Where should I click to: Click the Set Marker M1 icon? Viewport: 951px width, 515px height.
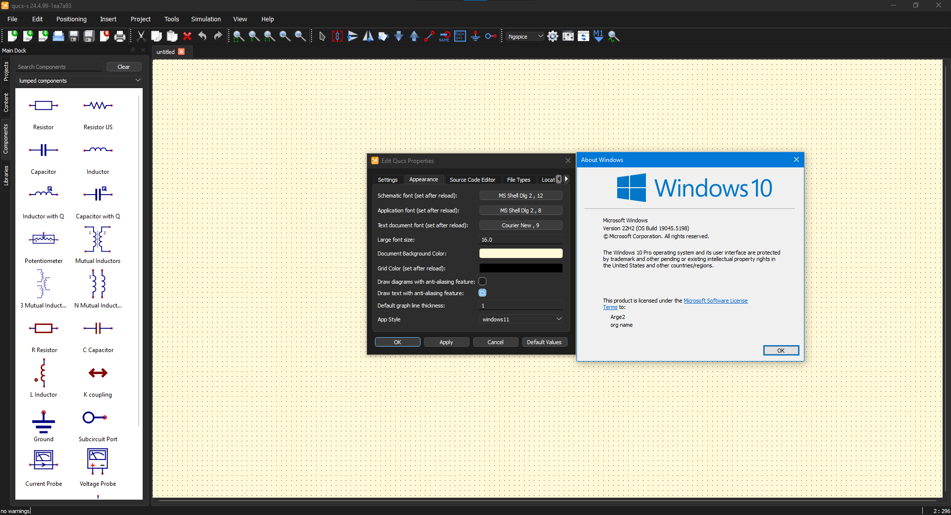(x=598, y=36)
